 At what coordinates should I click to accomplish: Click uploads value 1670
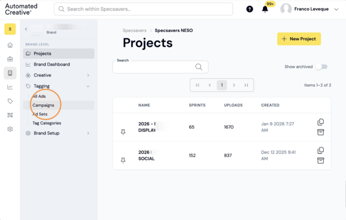229,127
